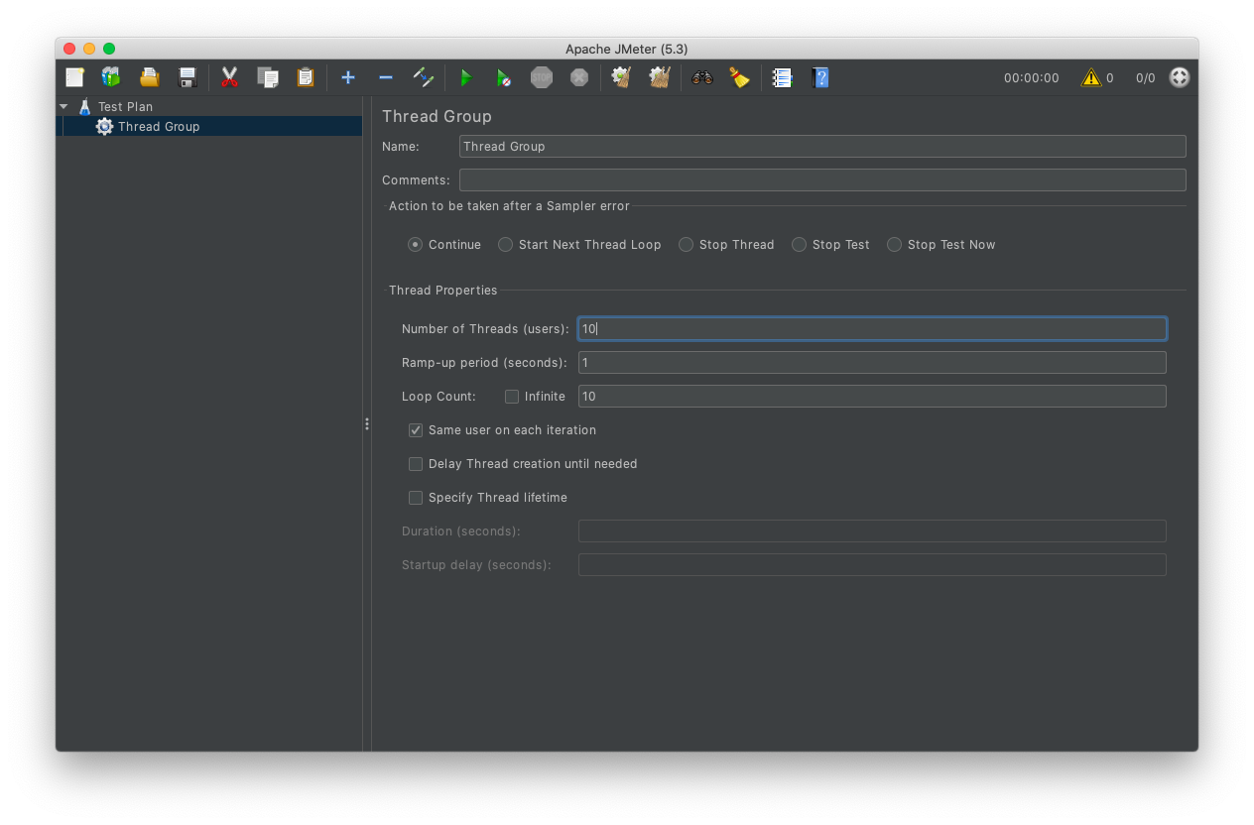Cut selected element with scissors icon

coord(230,77)
